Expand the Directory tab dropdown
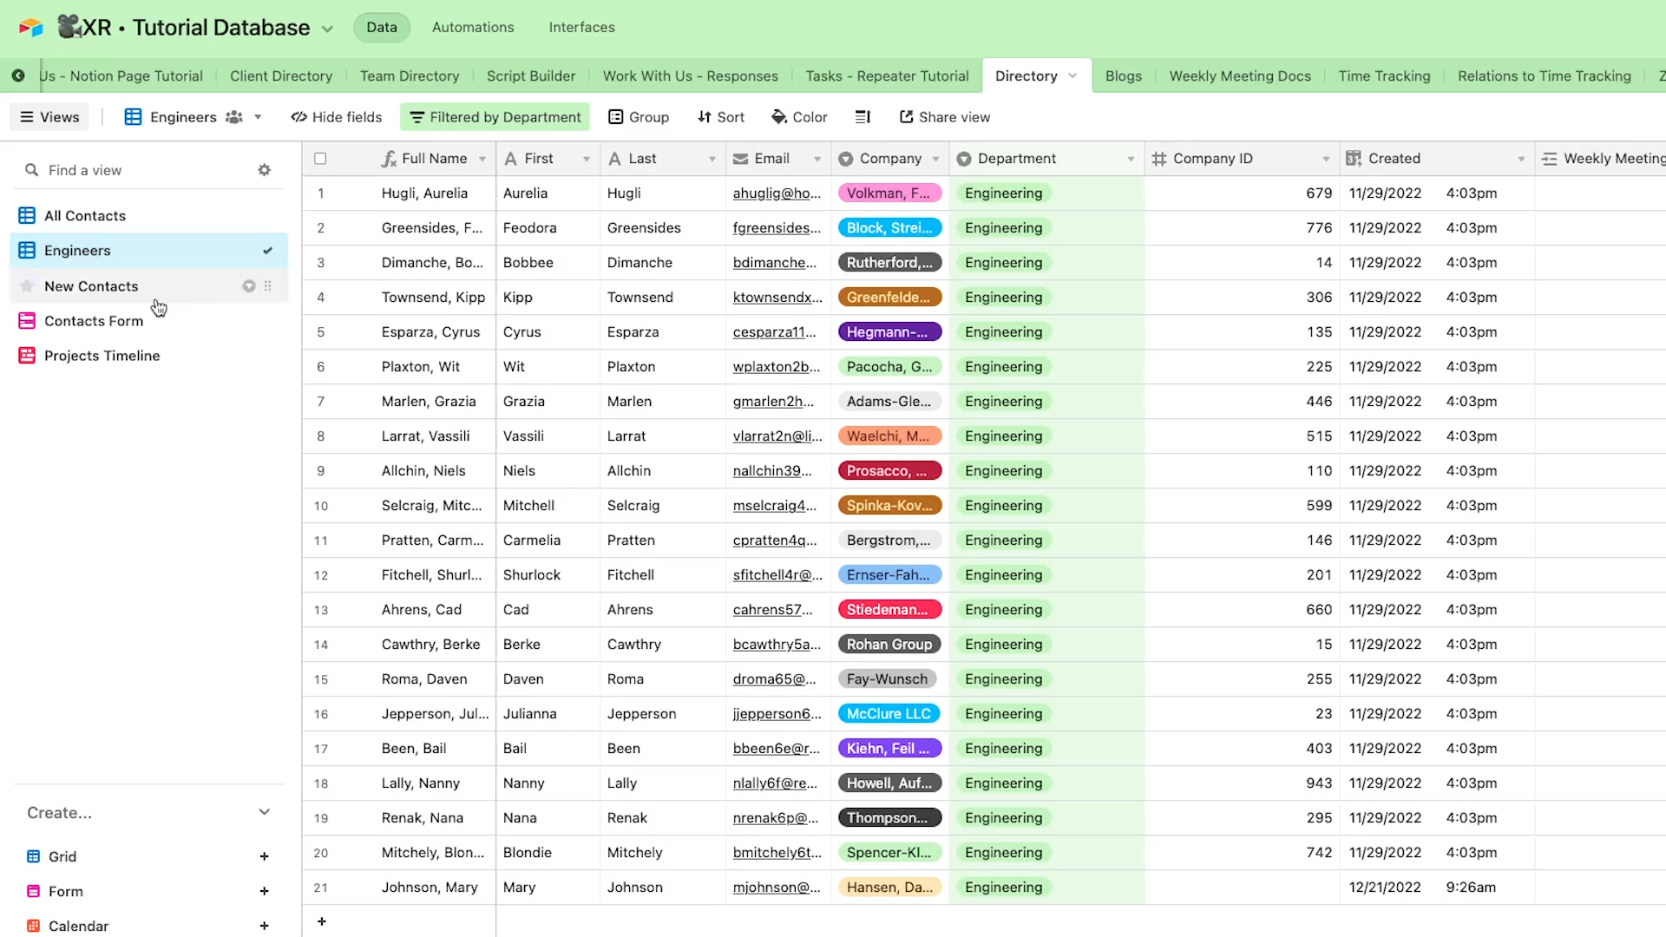The height and width of the screenshot is (937, 1666). (x=1072, y=76)
